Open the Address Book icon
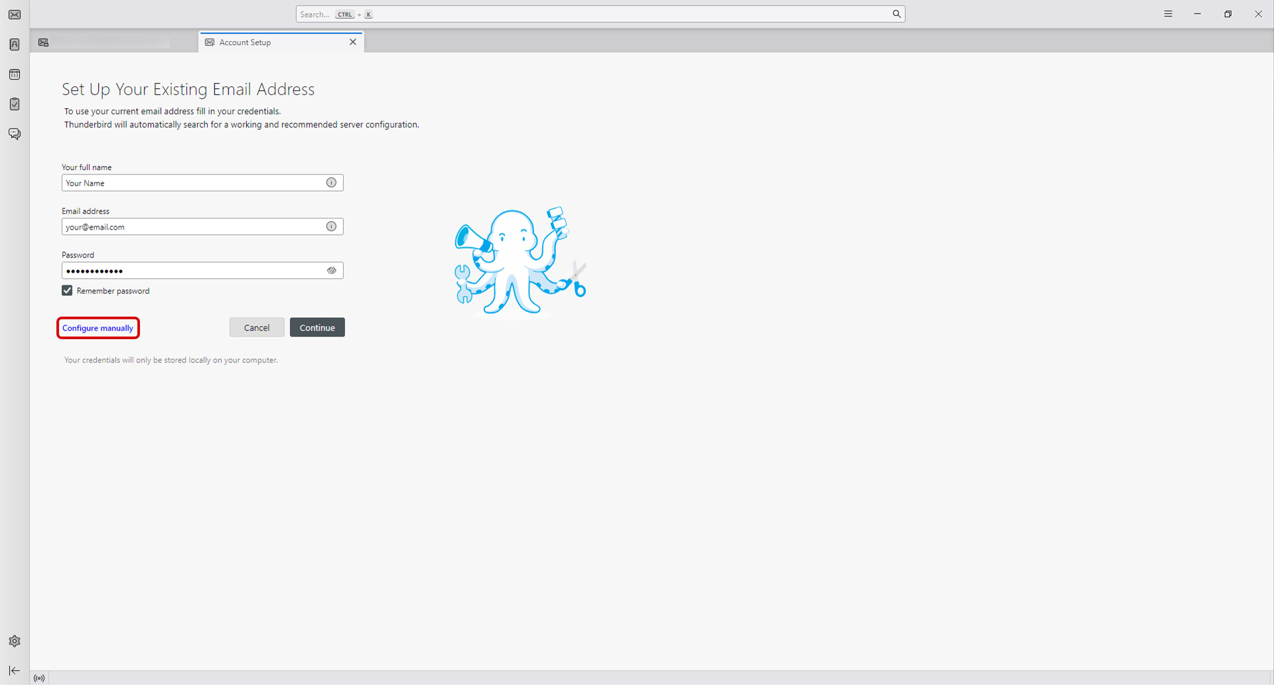Viewport: 1274px width, 685px height. point(15,44)
